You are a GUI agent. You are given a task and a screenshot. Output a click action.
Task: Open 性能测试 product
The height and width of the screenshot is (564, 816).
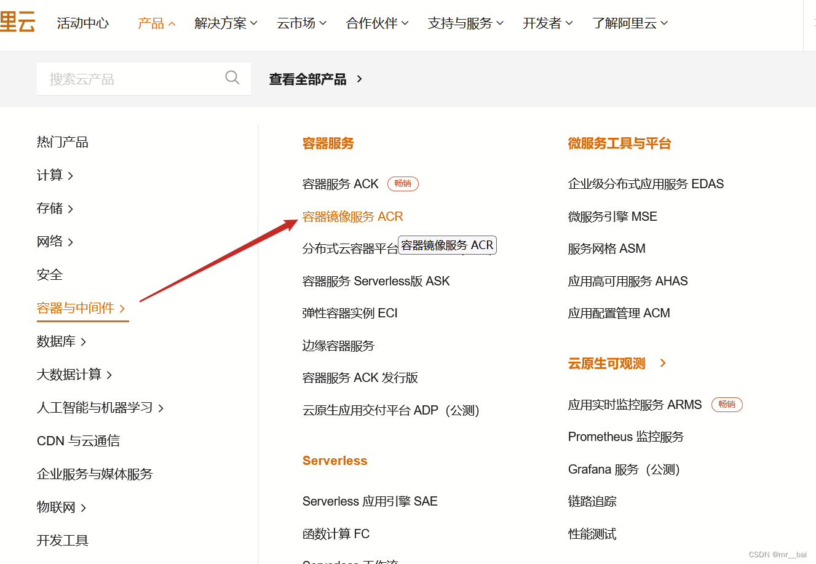tap(592, 534)
